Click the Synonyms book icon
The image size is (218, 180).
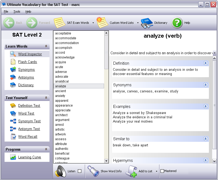13,69
